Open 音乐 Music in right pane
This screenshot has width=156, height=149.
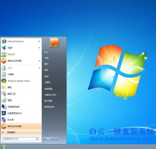[x=46, y=70]
